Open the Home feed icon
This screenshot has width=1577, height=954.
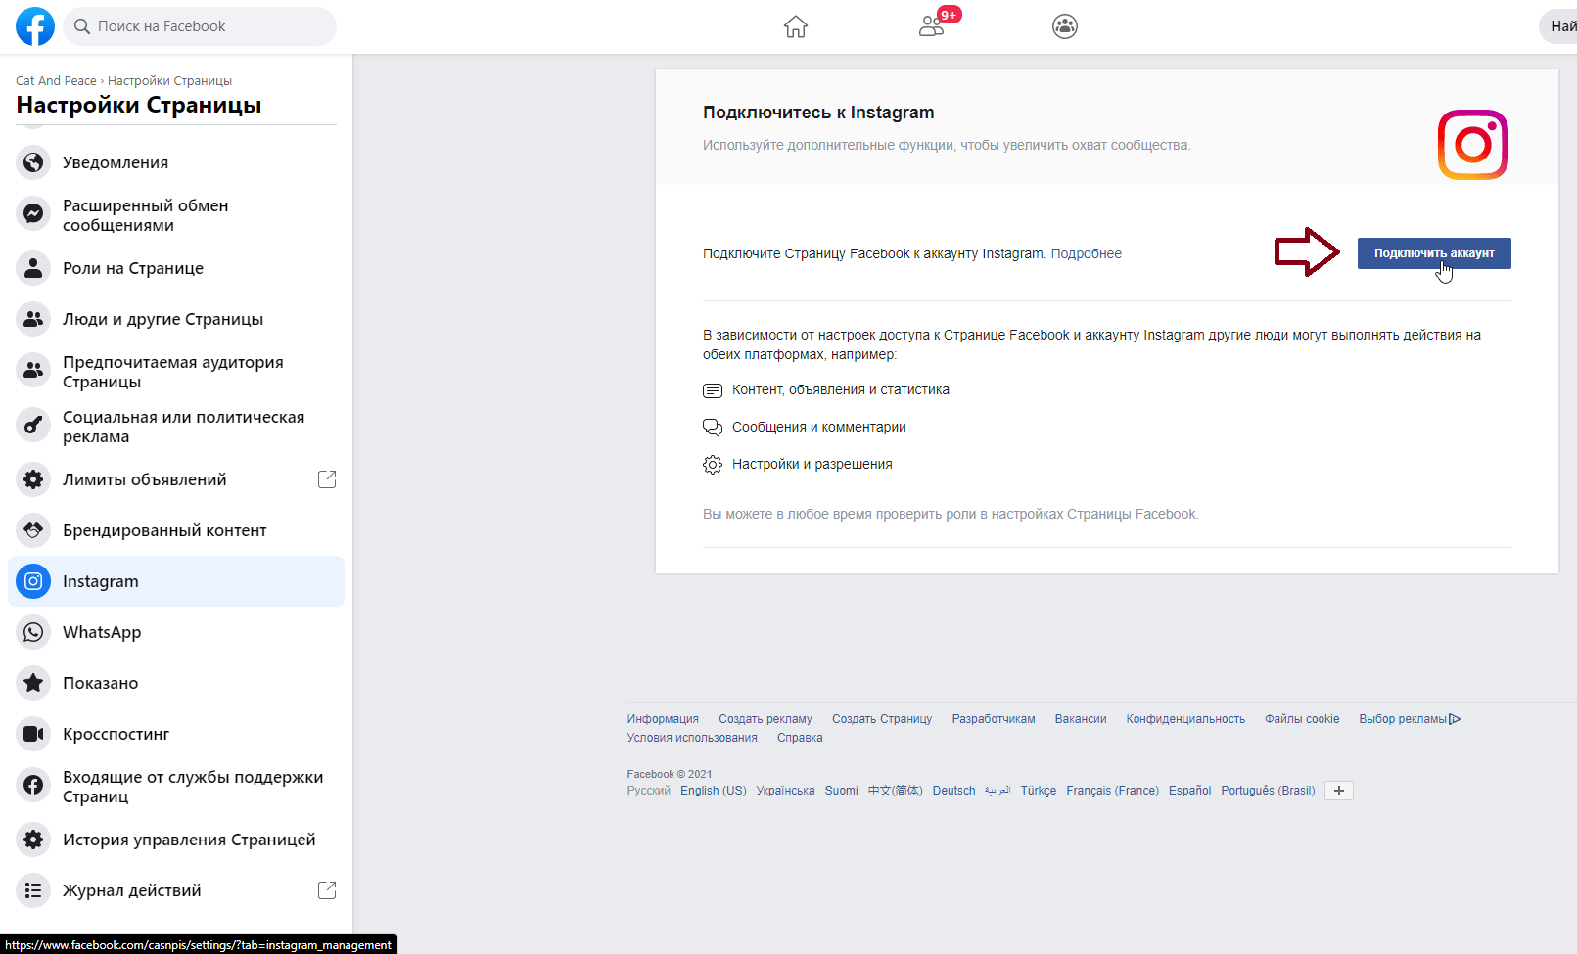pyautogui.click(x=795, y=26)
